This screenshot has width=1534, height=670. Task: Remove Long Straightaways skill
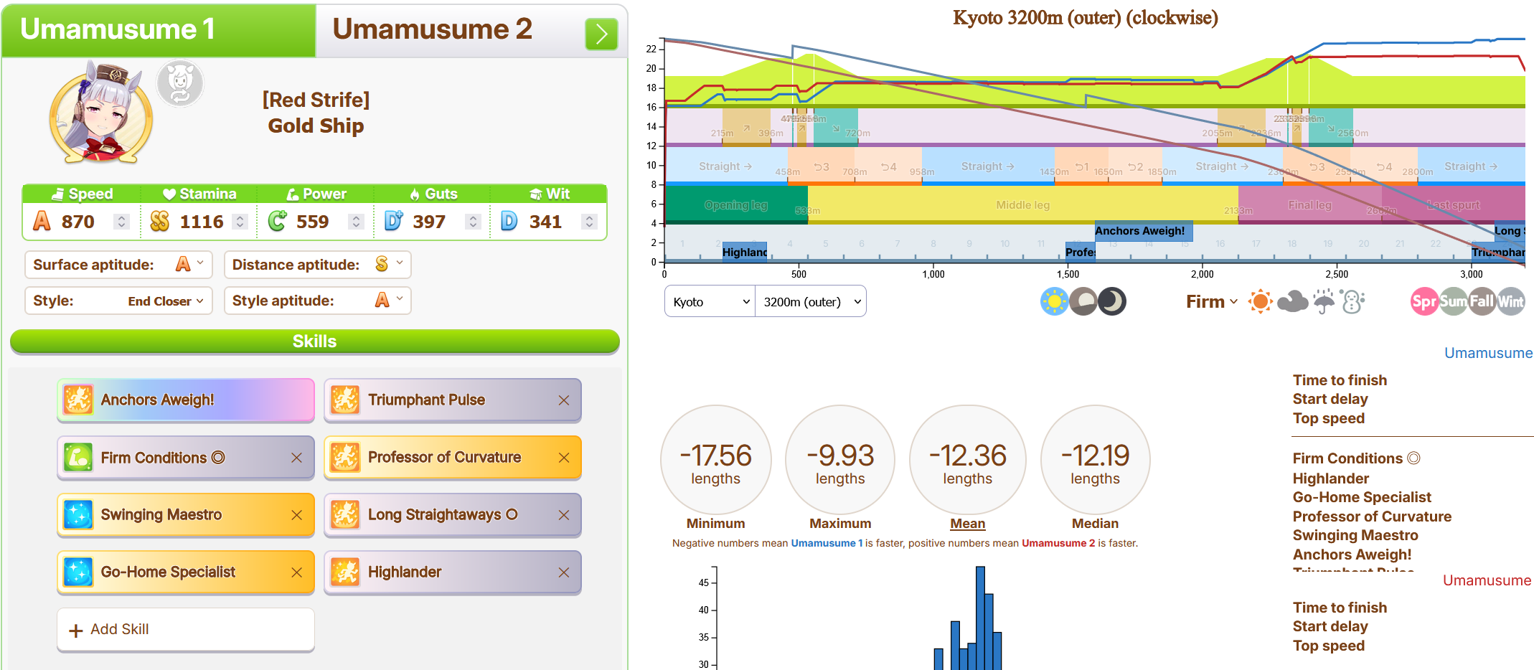point(564,515)
